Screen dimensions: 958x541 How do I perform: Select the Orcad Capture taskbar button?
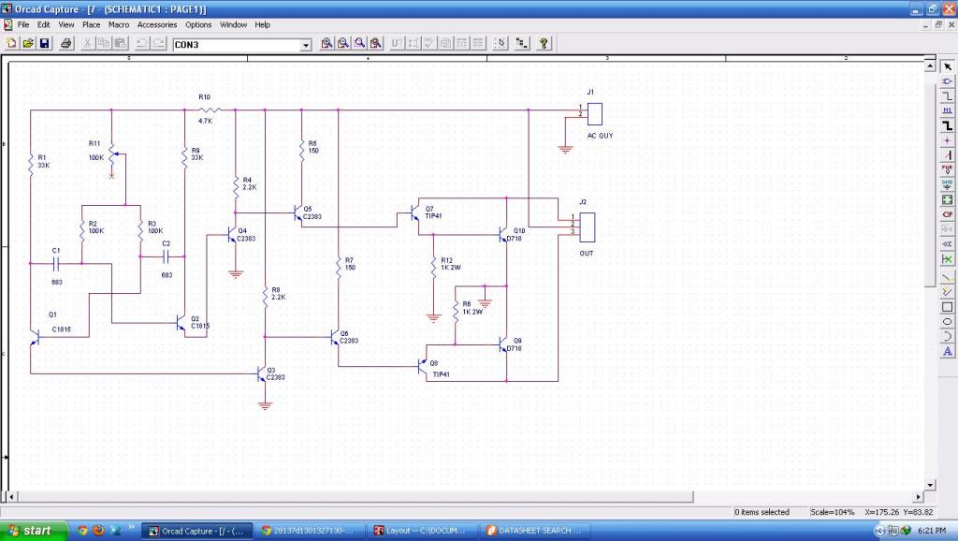pos(196,531)
